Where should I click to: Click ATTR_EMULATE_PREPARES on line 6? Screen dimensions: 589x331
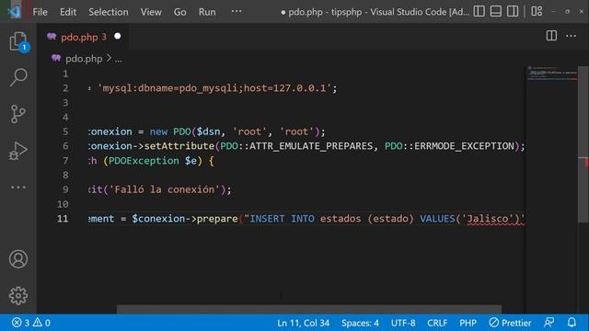(311, 146)
